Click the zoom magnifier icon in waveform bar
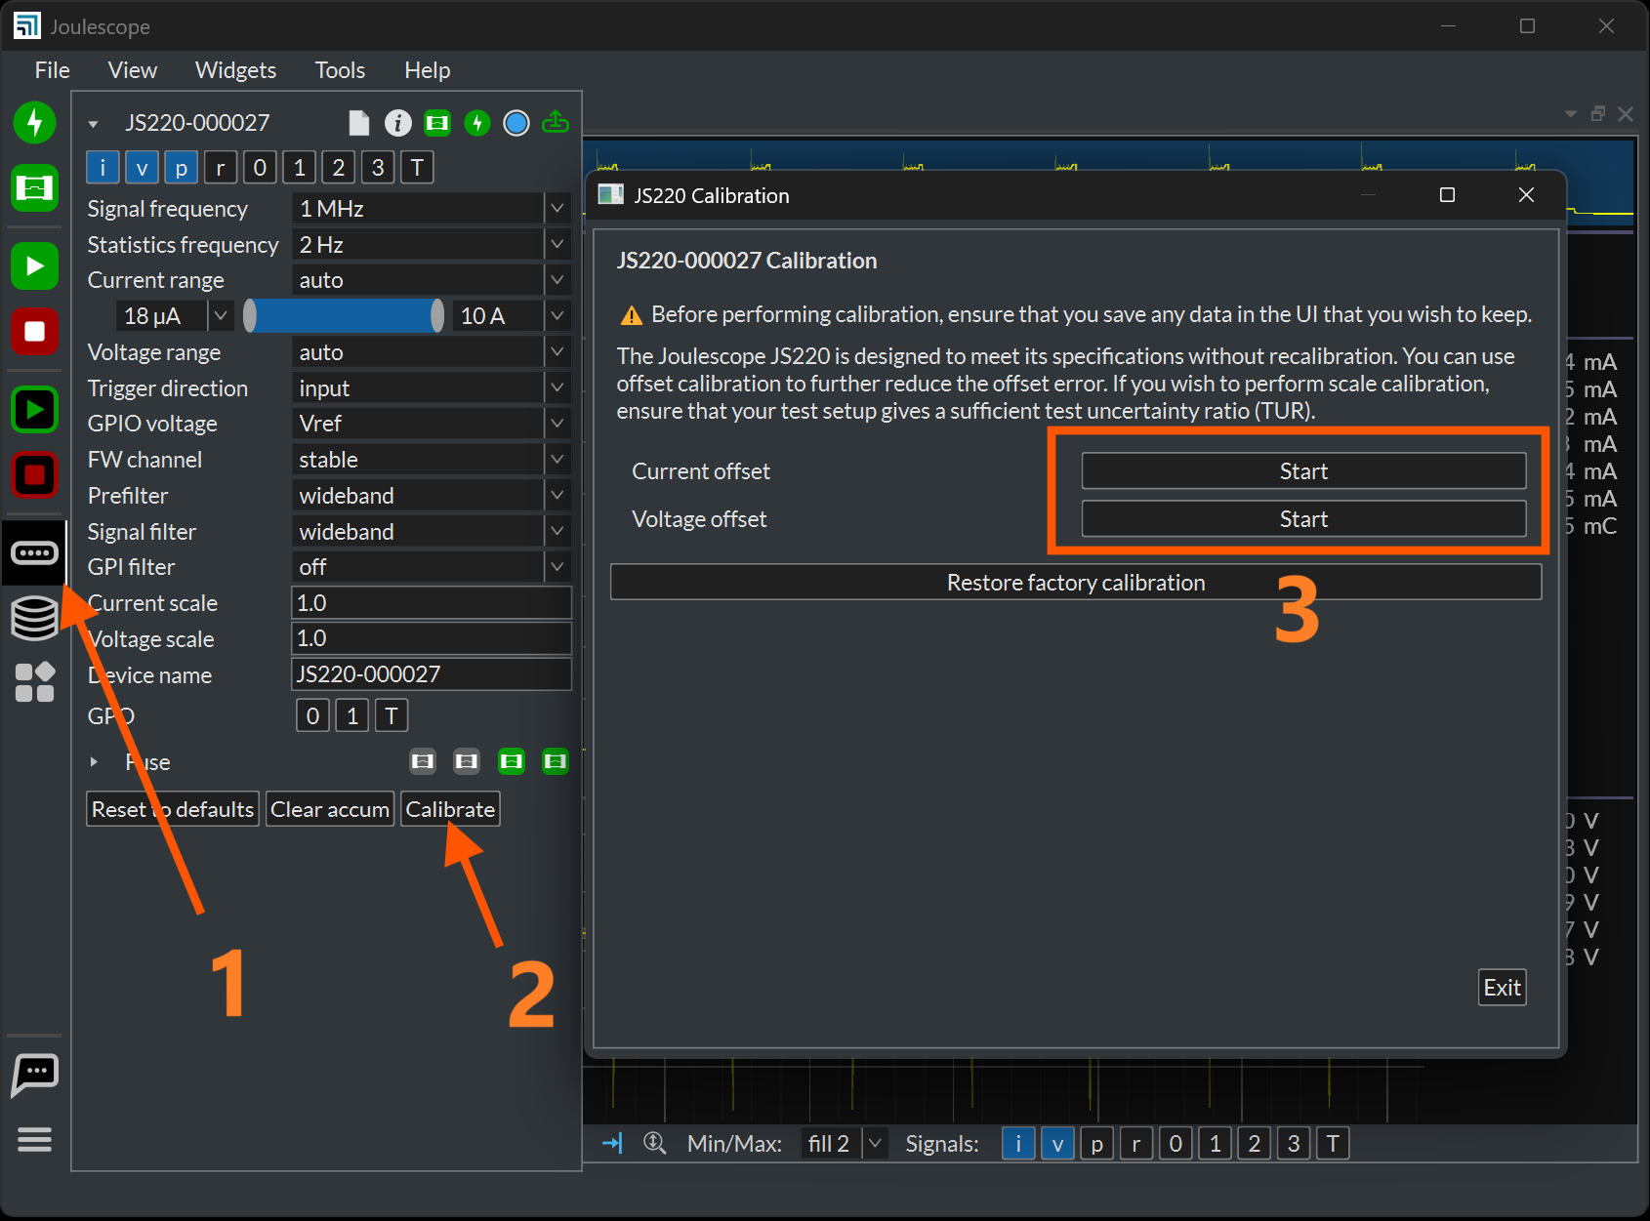1650x1221 pixels. tap(654, 1143)
